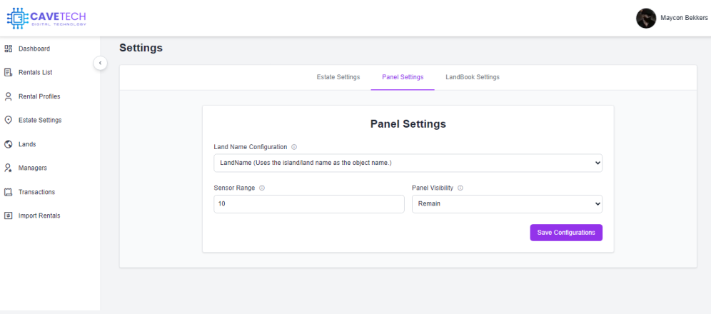Click the Panel Visibility label
Screen dimensions: 711x314
[433, 188]
